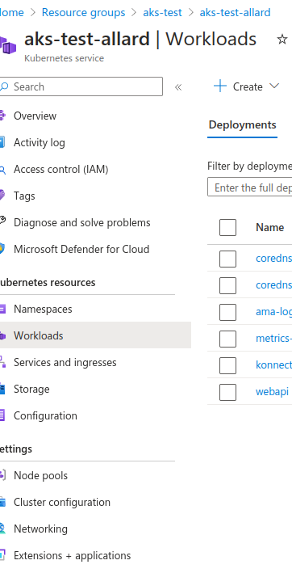Screen dimensions: 292x573
Task: Open Microsoft Defender for Cloud item
Action: click(x=81, y=249)
